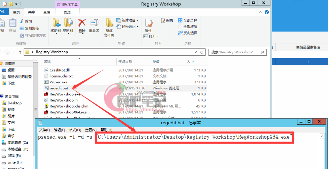Click Select all (全部选择)
This screenshot has height=169, width=328.
188,20
